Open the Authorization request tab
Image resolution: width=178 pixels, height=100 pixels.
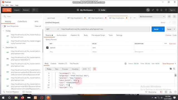click(x=62, y=35)
